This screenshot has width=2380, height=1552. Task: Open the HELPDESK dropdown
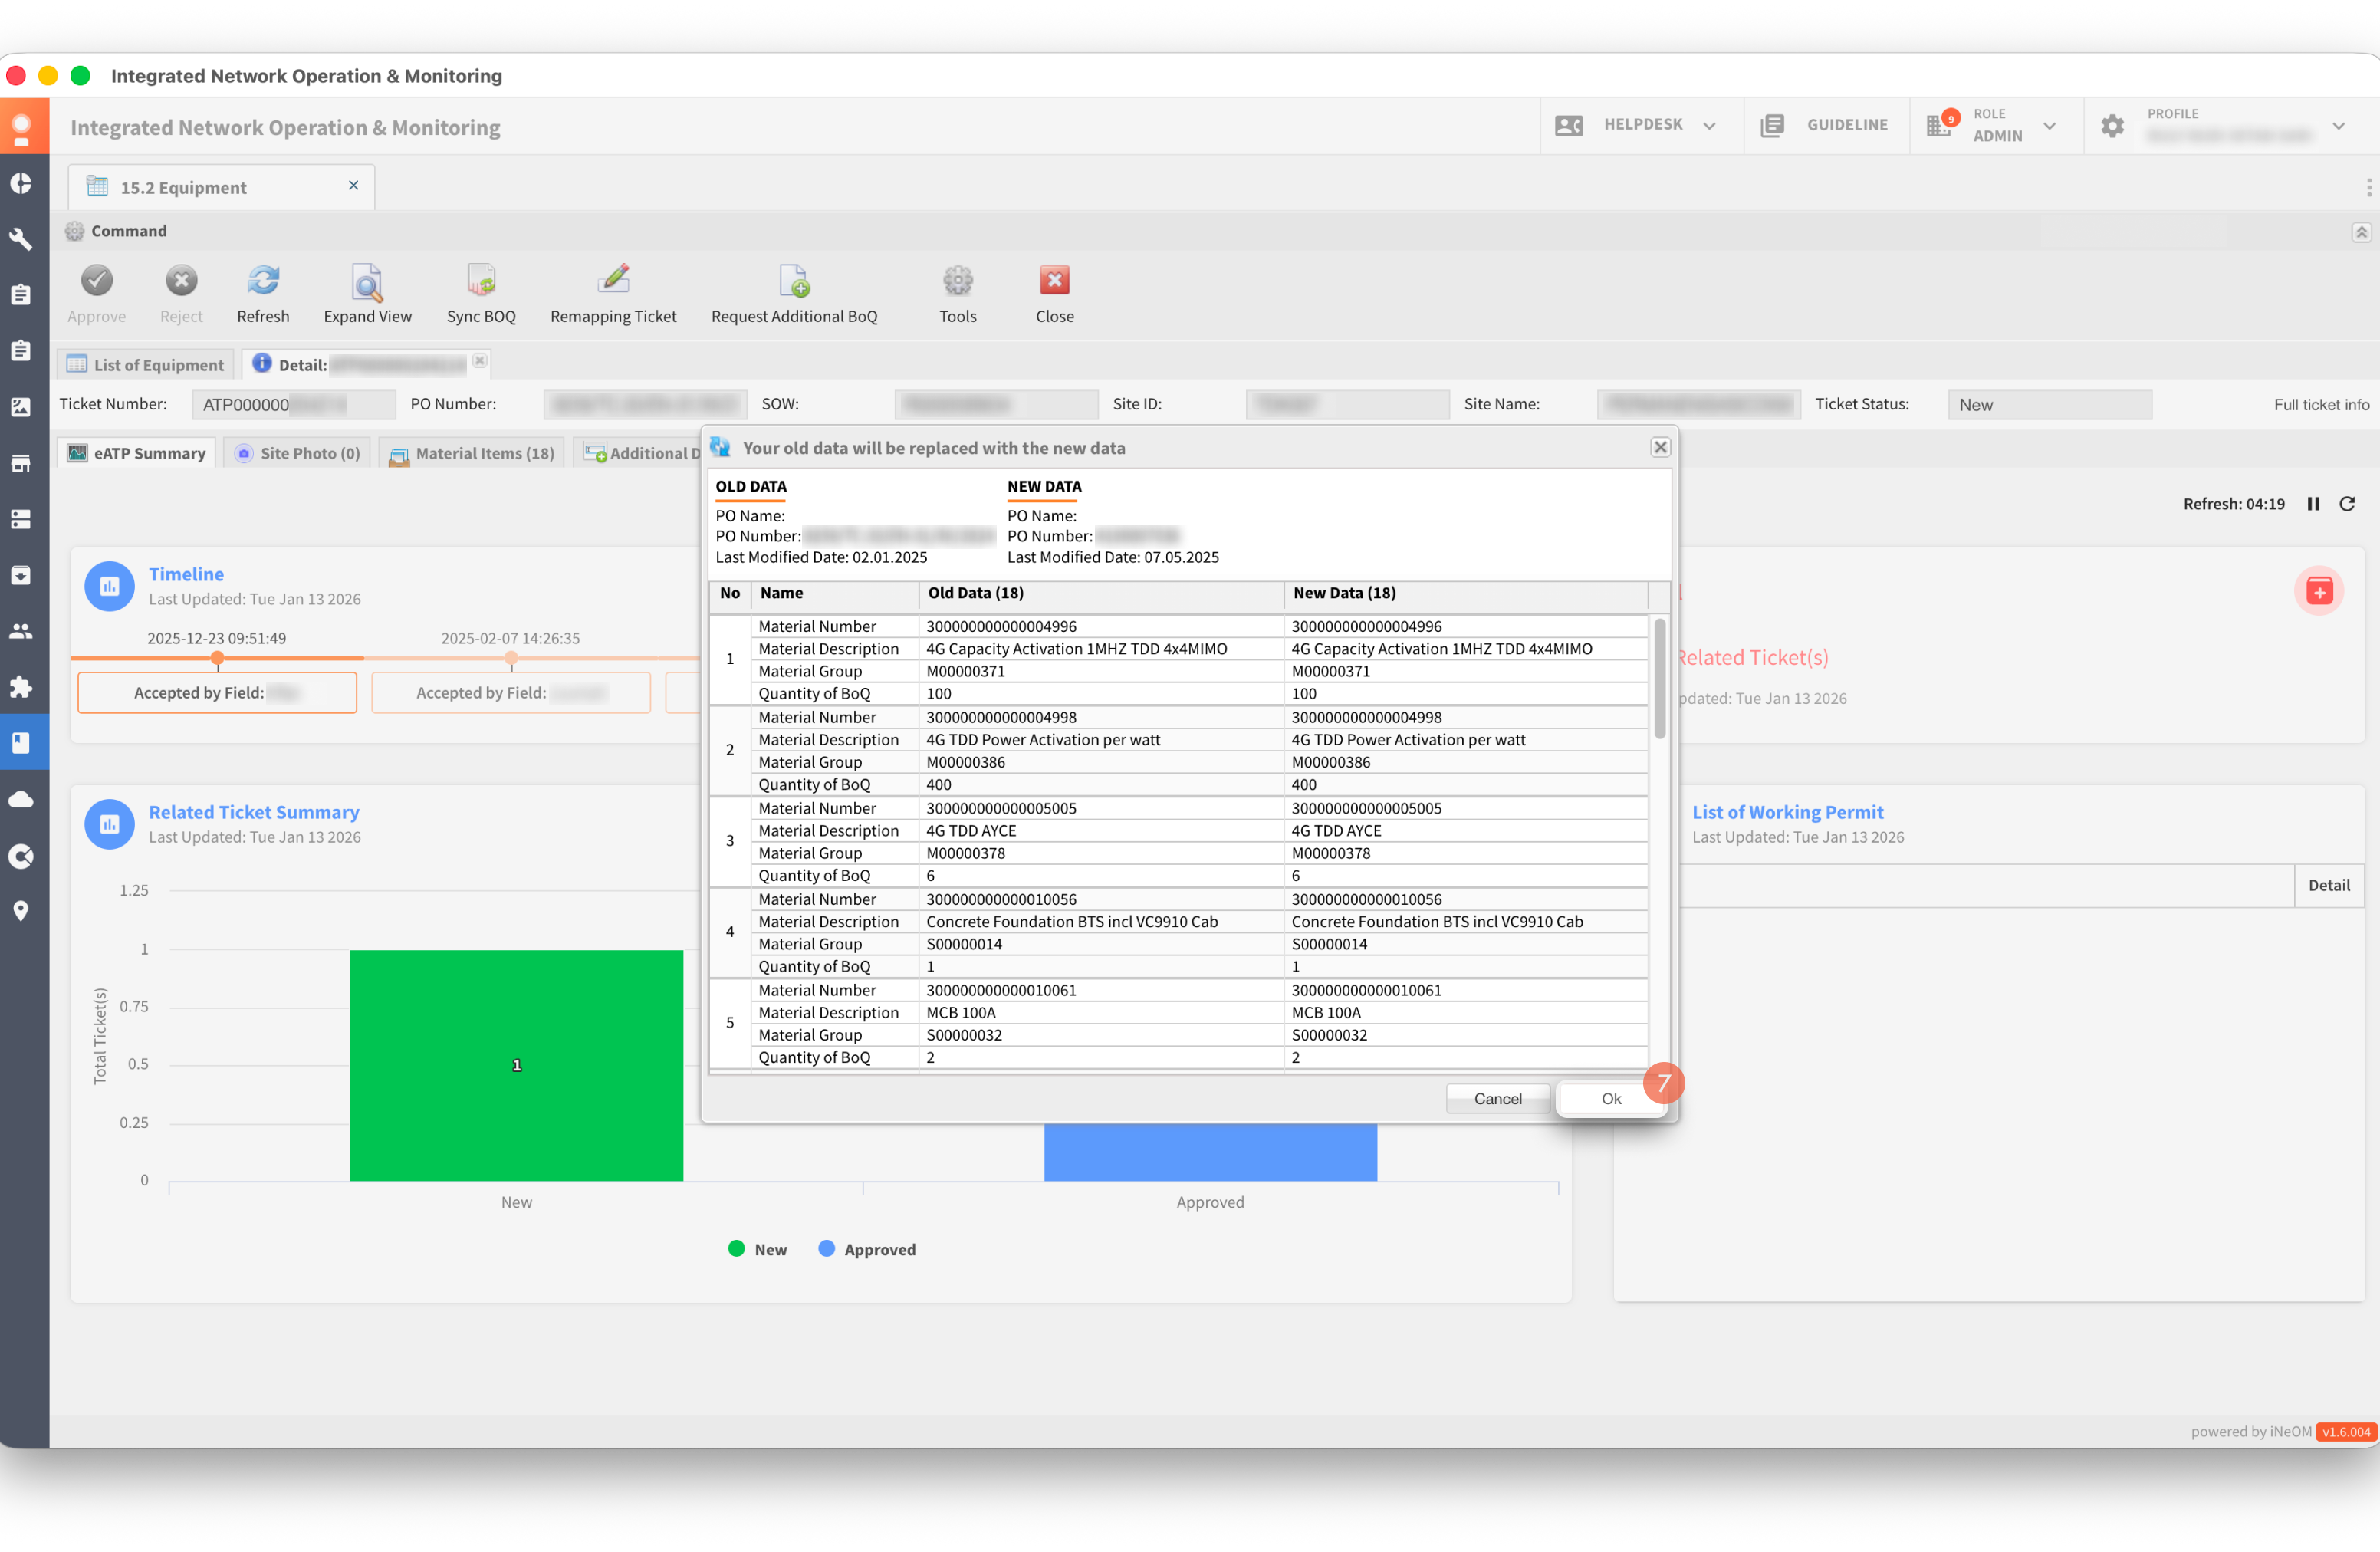point(1642,125)
